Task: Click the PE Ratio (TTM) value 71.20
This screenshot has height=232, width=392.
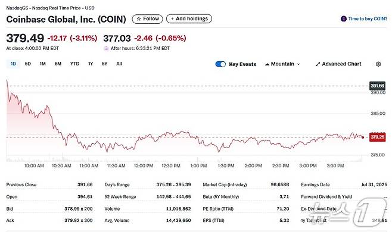Action: point(283,209)
